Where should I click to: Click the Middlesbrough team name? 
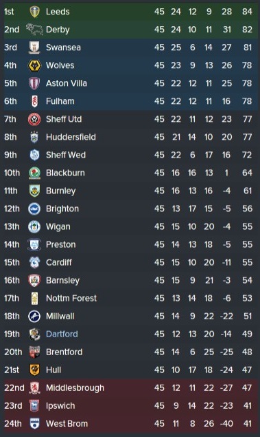(75, 388)
